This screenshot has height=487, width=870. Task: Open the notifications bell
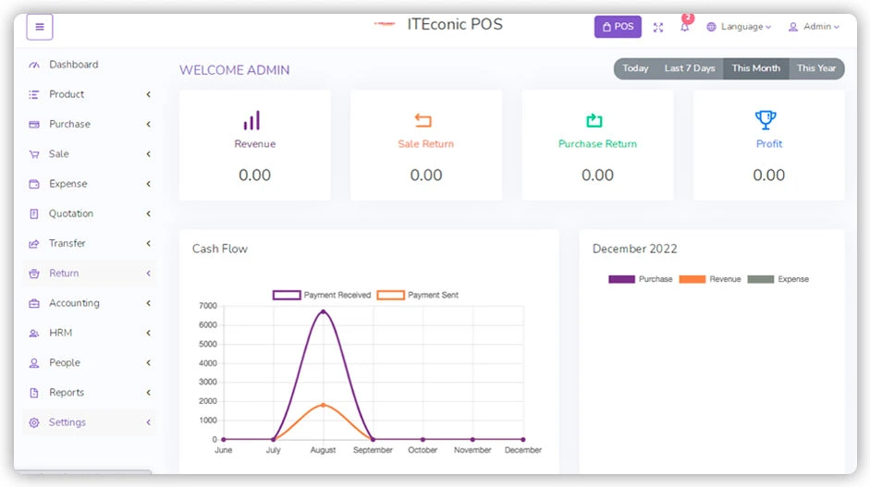(685, 27)
